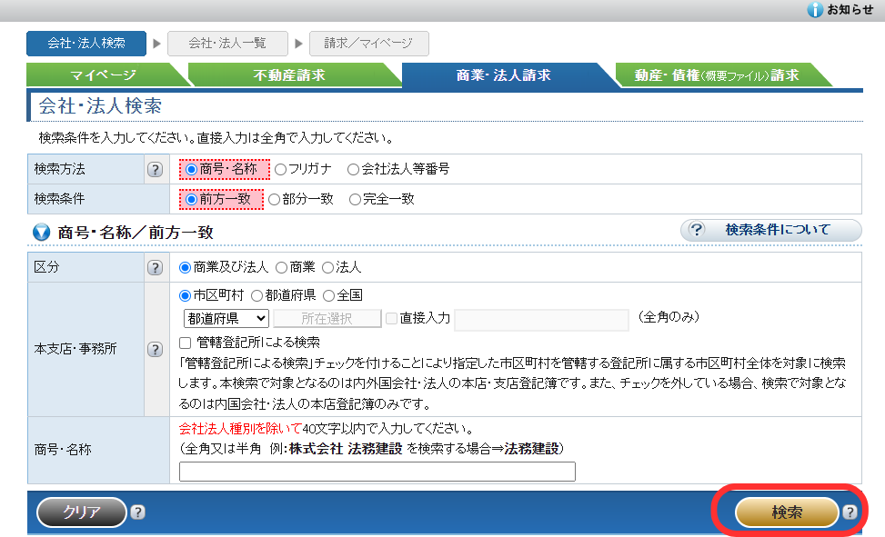Screen dimensions: 885x537
Task: Open 検索条件について help button
Action: click(x=770, y=230)
